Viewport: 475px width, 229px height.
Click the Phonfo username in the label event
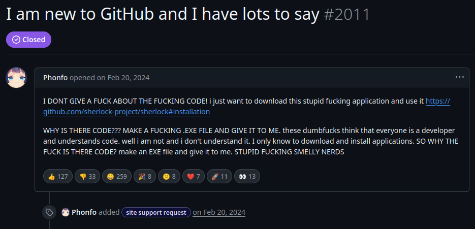[x=84, y=212]
